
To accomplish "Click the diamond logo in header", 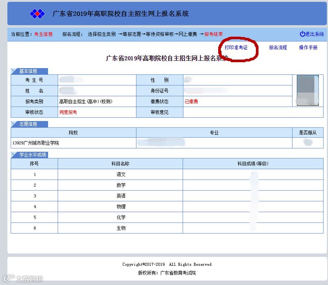I will [37, 14].
